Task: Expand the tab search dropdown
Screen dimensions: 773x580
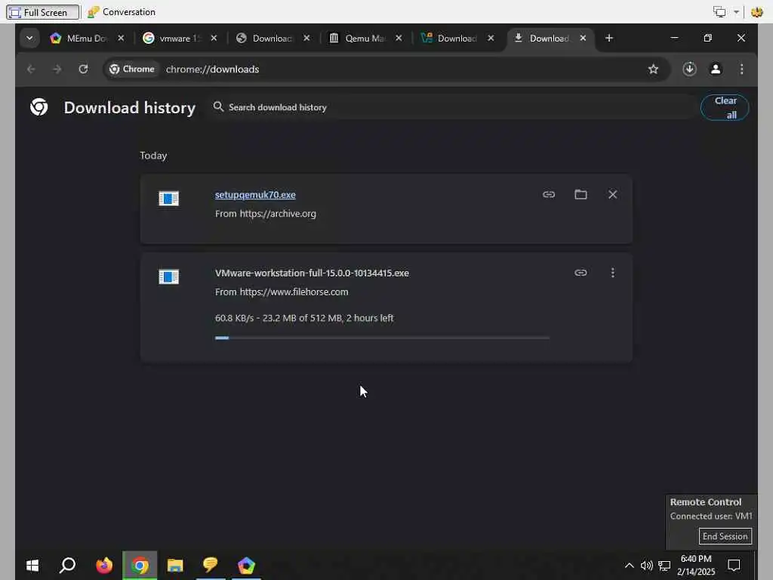Action: coord(29,38)
